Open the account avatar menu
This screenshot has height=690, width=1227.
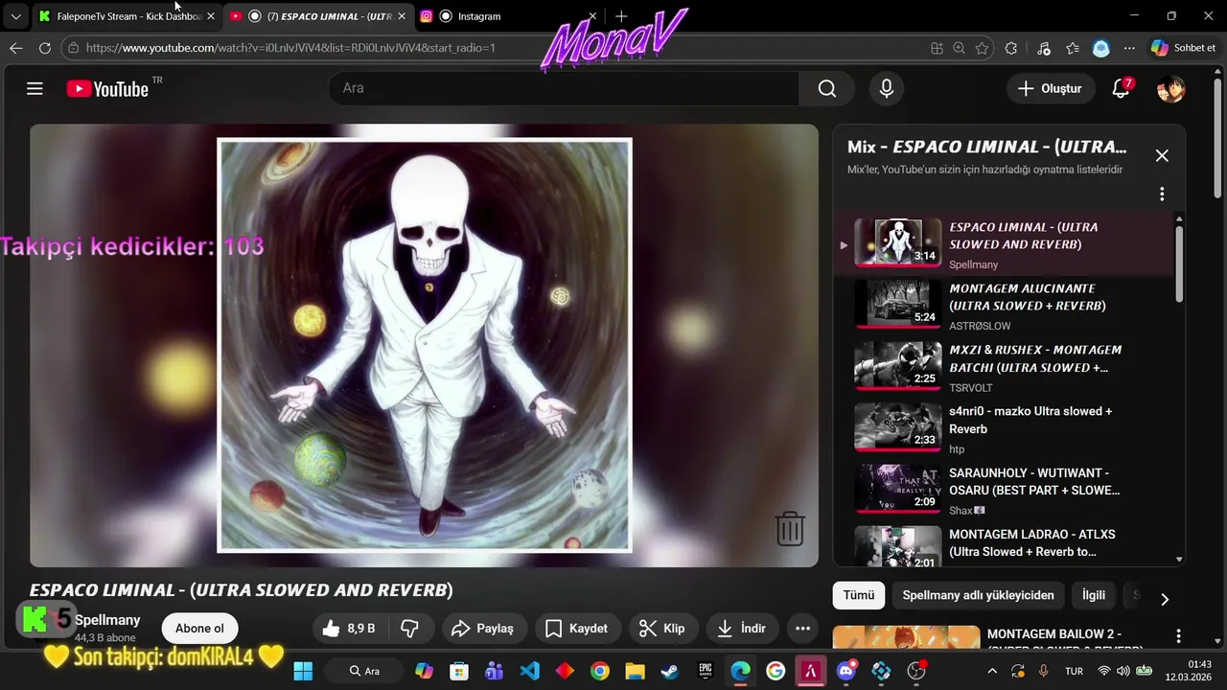[x=1170, y=89]
